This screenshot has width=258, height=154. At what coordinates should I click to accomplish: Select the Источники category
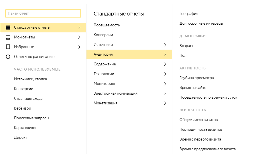click(x=129, y=45)
